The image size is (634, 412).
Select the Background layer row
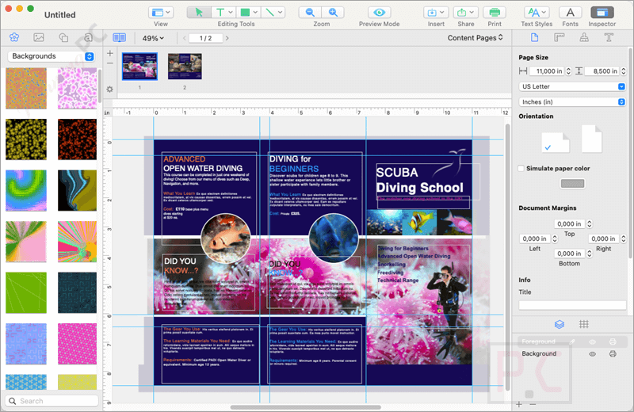[x=571, y=354]
